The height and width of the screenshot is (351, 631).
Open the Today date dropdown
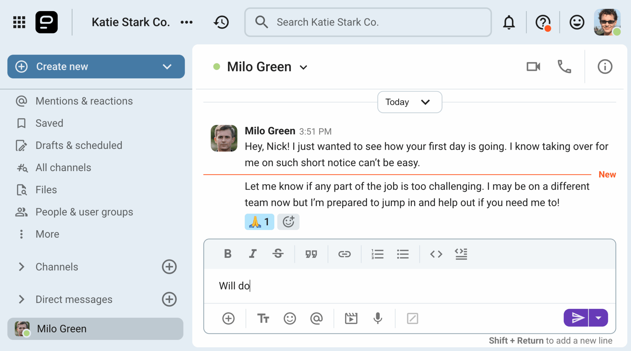pos(409,102)
